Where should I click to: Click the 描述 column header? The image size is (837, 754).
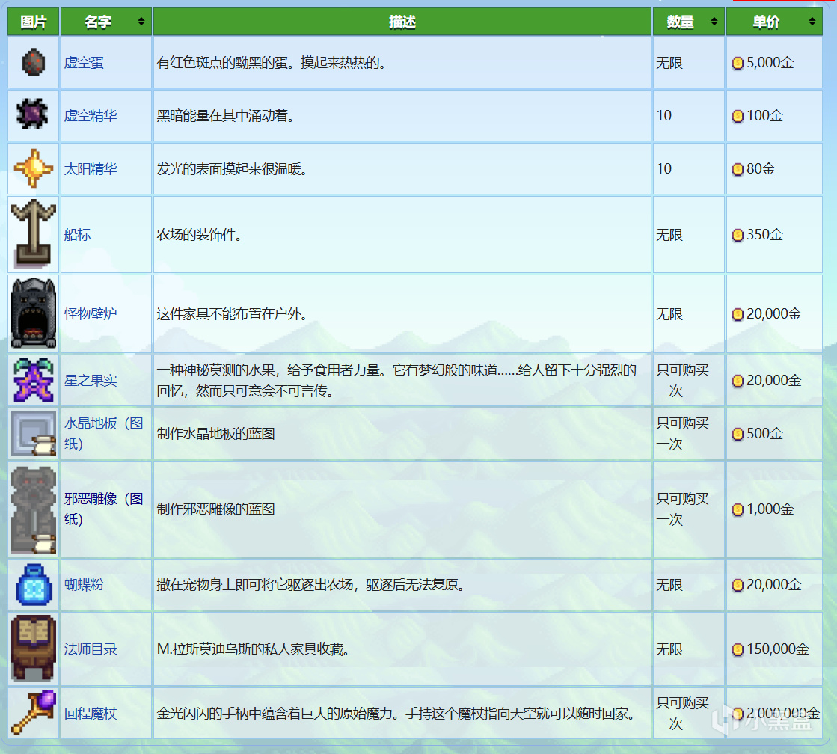402,22
